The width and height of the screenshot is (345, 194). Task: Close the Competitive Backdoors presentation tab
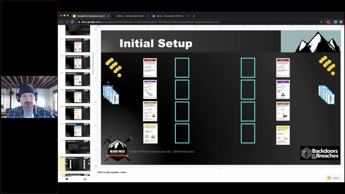(108, 16)
